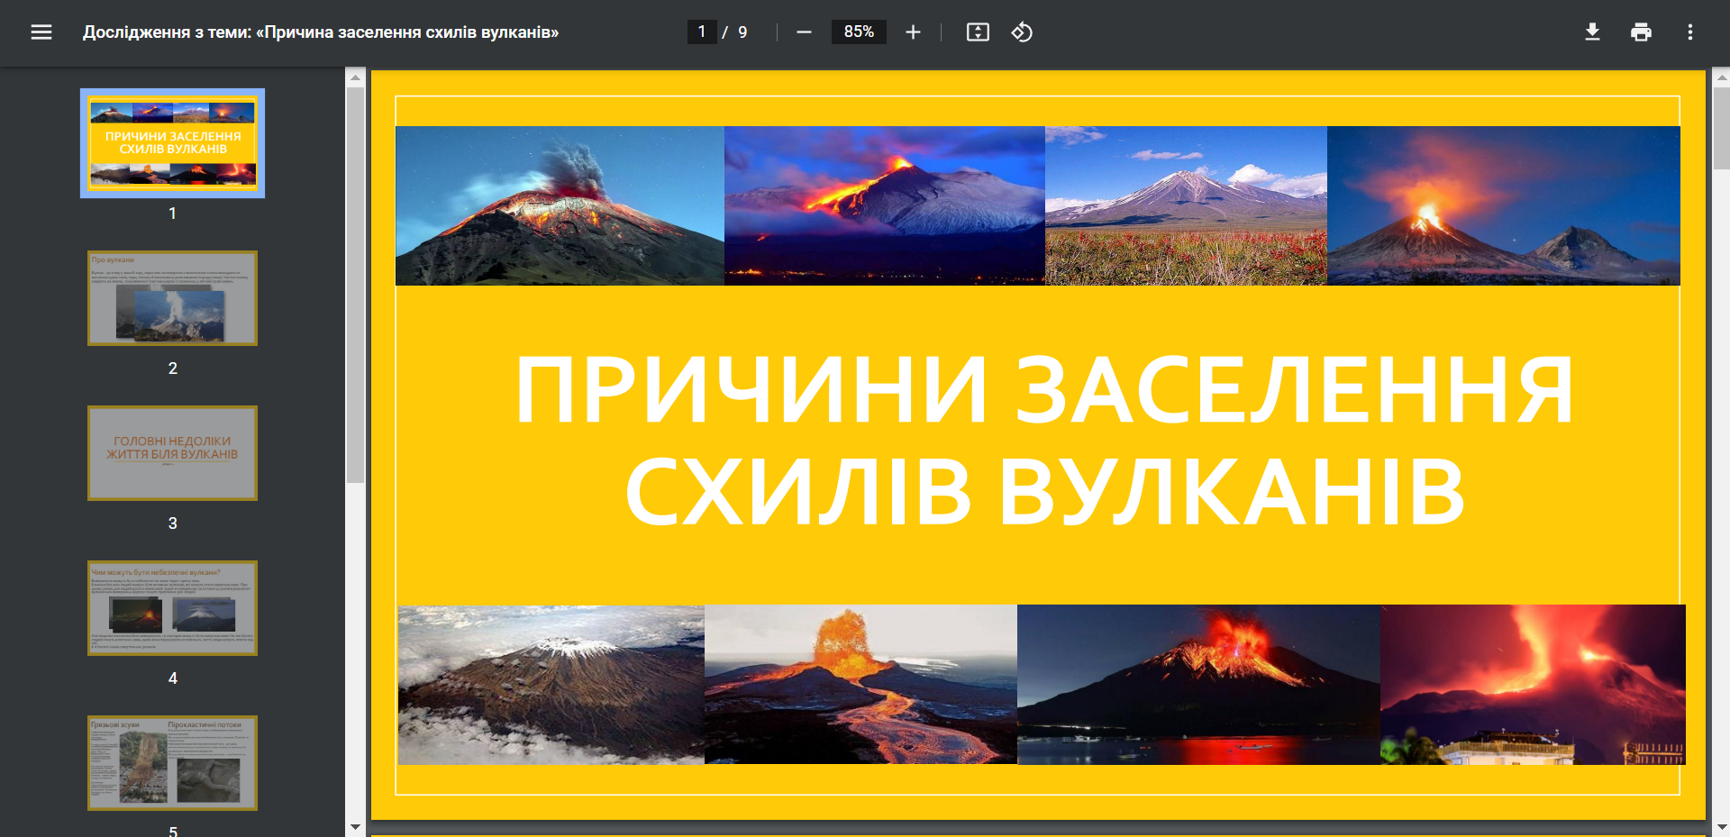The image size is (1730, 837).
Task: Click the page label '3' under thumbnail
Action: pyautogui.click(x=173, y=523)
